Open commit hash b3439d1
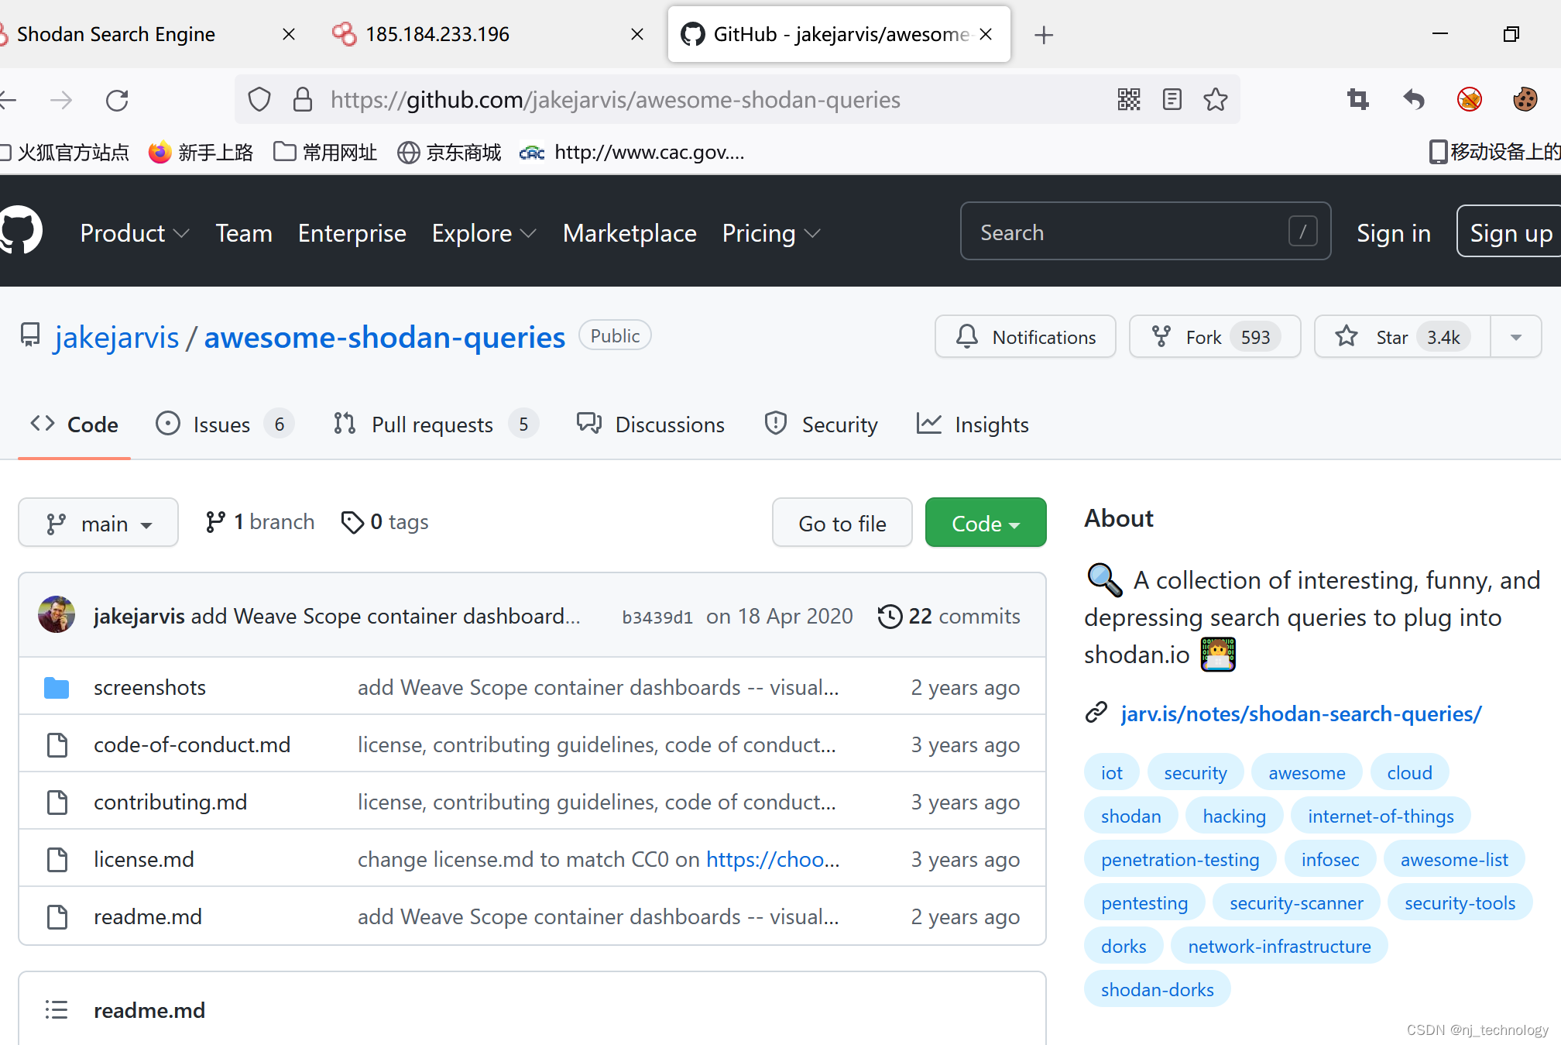 (657, 617)
